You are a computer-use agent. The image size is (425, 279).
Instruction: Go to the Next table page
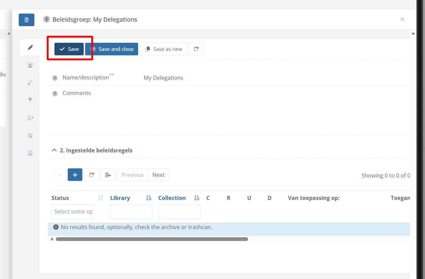coord(159,175)
